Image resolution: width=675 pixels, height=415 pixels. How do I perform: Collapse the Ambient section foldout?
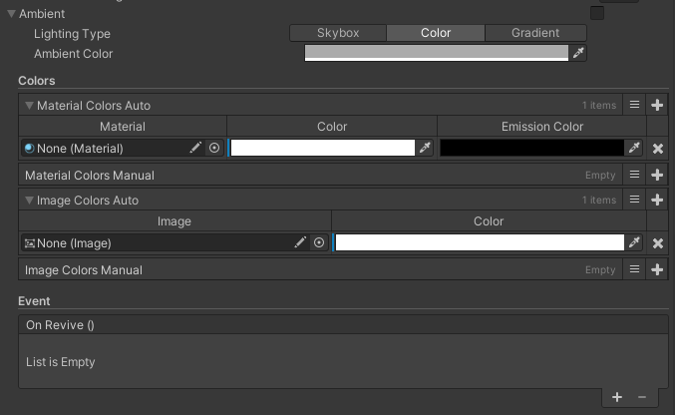pos(11,14)
